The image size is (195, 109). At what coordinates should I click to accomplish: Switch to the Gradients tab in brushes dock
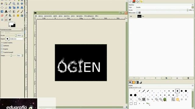point(137,82)
